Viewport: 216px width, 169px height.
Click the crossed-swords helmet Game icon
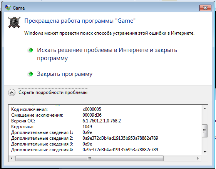(14, 22)
